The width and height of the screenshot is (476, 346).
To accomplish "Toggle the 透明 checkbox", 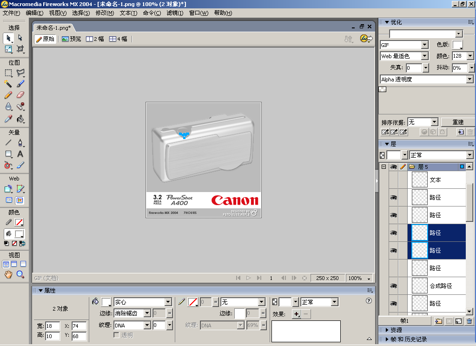I will tap(116, 335).
